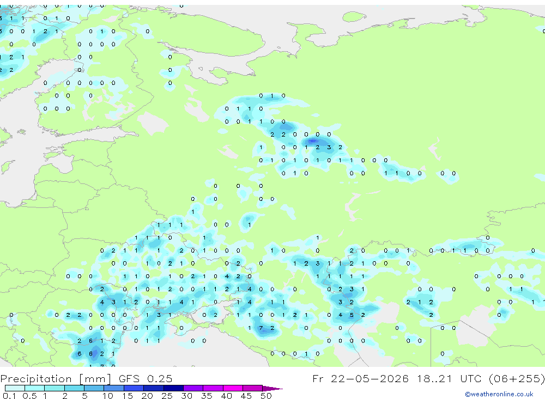Click the '15' legend scale label
Image resolution: width=545 pixels, height=399 pixels.
127,396
